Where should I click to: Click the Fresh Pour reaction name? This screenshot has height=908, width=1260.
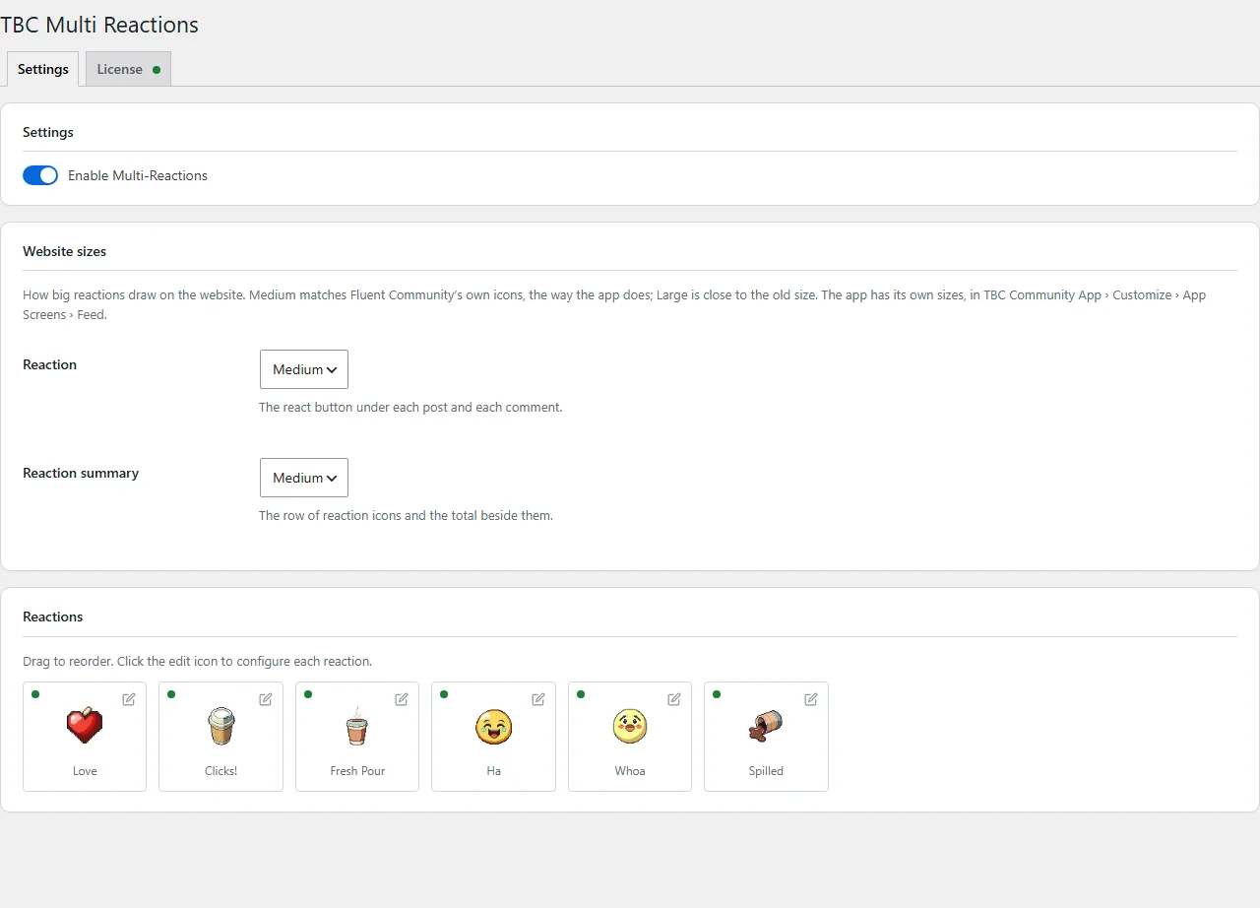pos(357,771)
